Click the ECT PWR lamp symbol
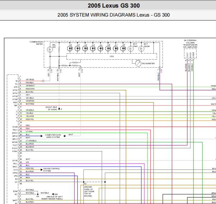216x204 pixels. click(x=130, y=49)
